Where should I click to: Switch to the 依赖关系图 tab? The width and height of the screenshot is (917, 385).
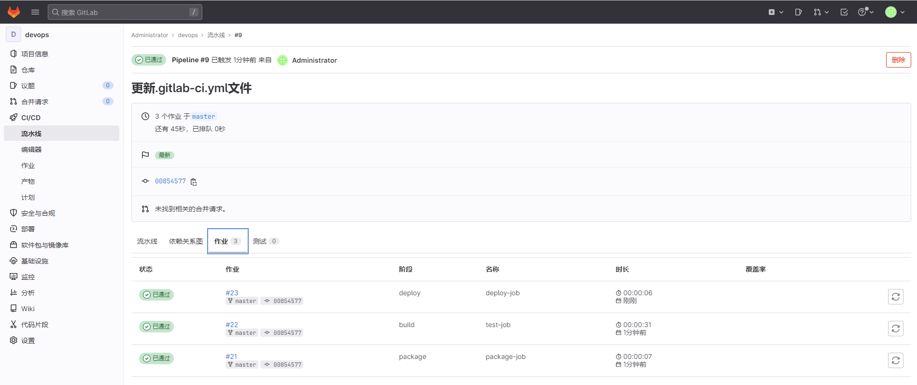[185, 241]
